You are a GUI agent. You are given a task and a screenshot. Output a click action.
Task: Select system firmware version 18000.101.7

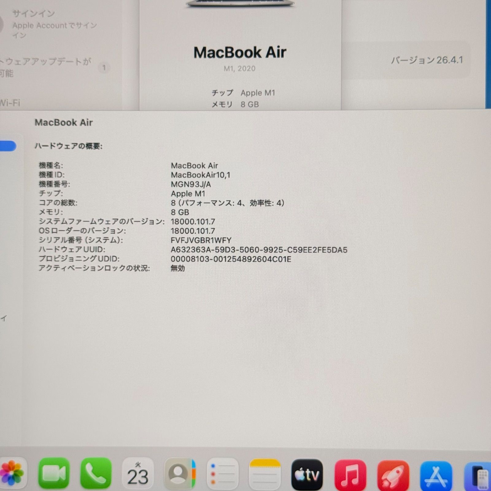193,222
